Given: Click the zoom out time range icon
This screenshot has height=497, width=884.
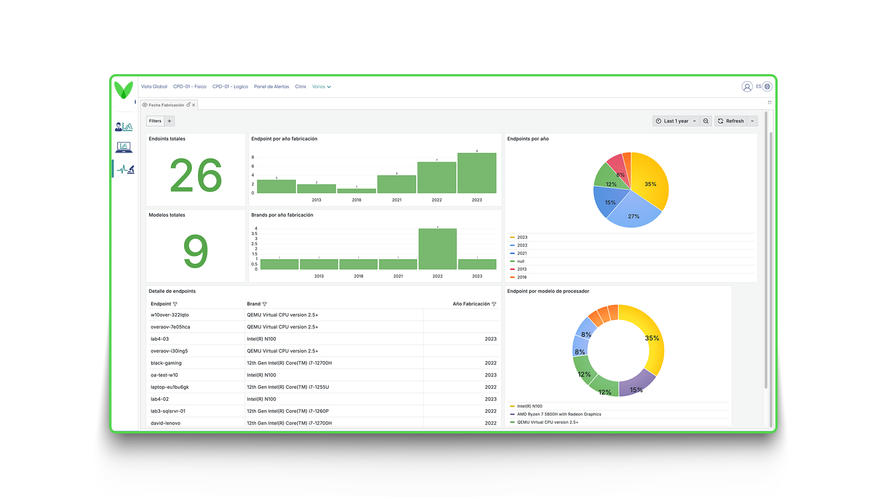Looking at the screenshot, I should tap(706, 121).
